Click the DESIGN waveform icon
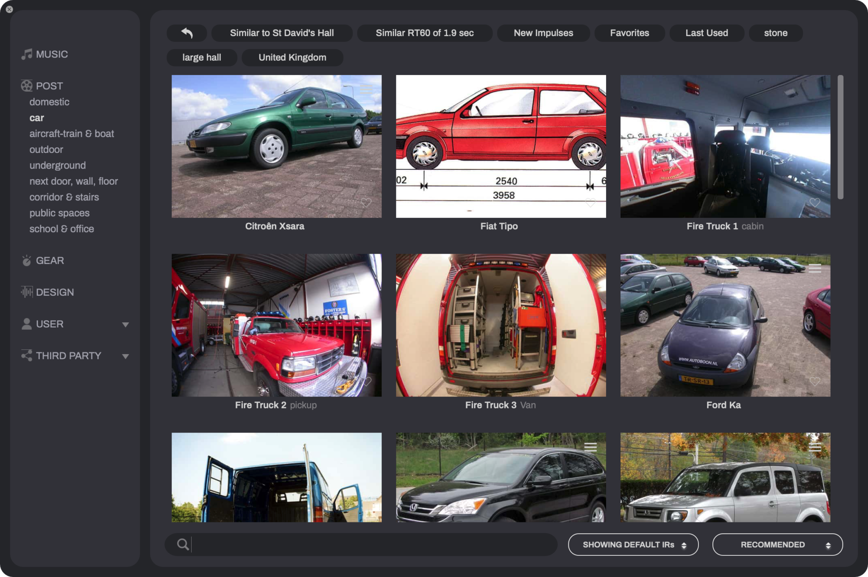The height and width of the screenshot is (577, 868). (x=27, y=292)
